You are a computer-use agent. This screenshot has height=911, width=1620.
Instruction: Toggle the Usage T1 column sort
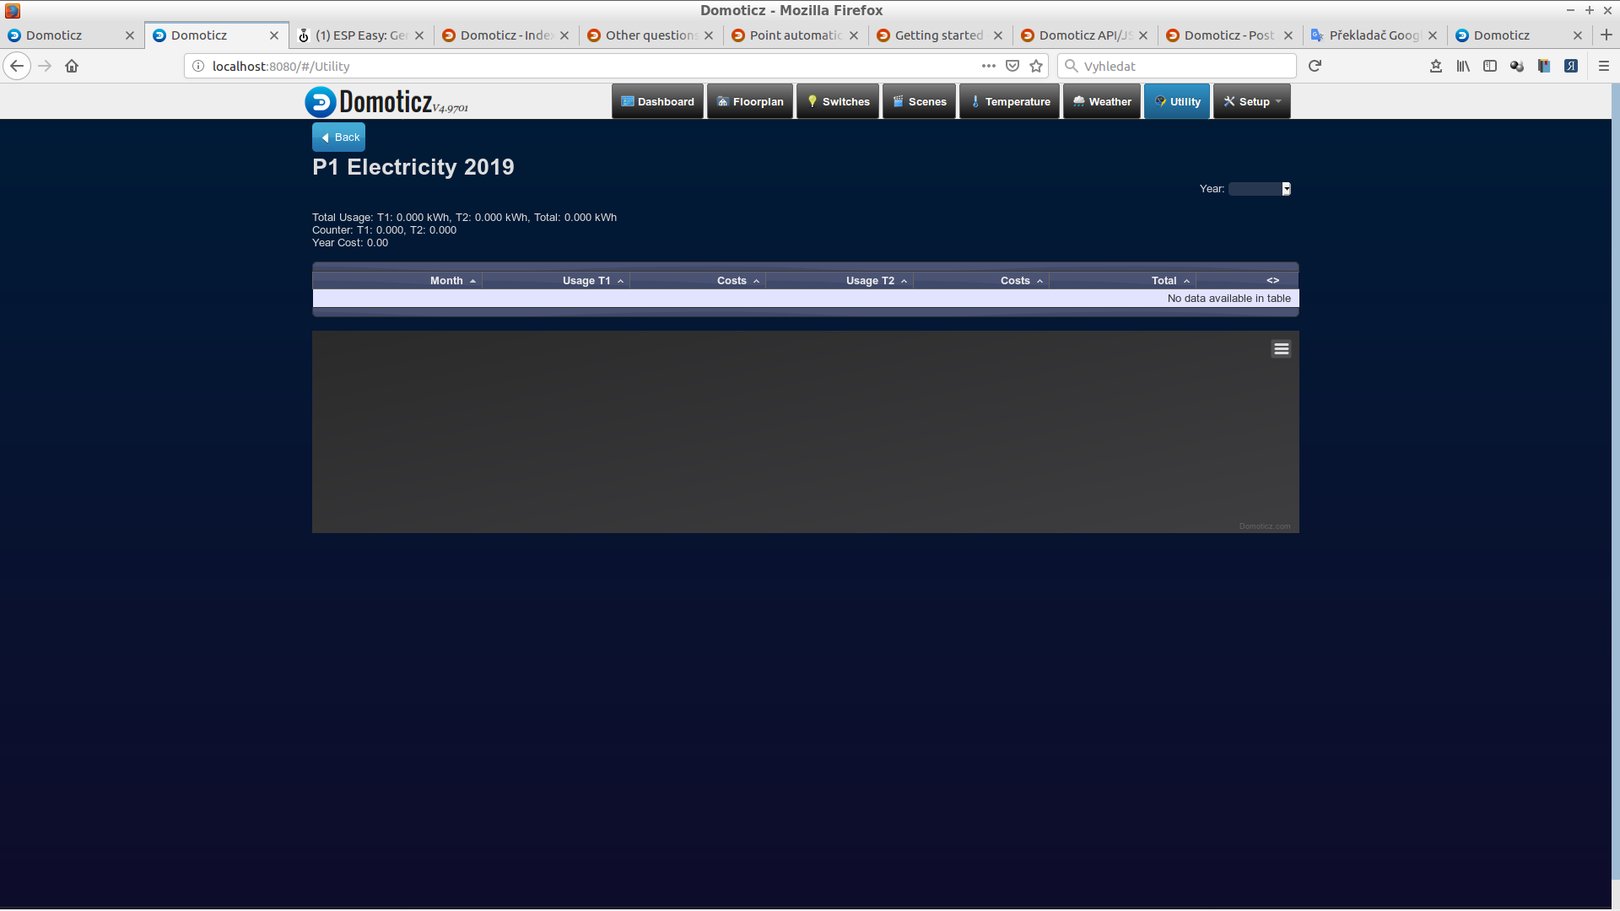[x=593, y=279]
